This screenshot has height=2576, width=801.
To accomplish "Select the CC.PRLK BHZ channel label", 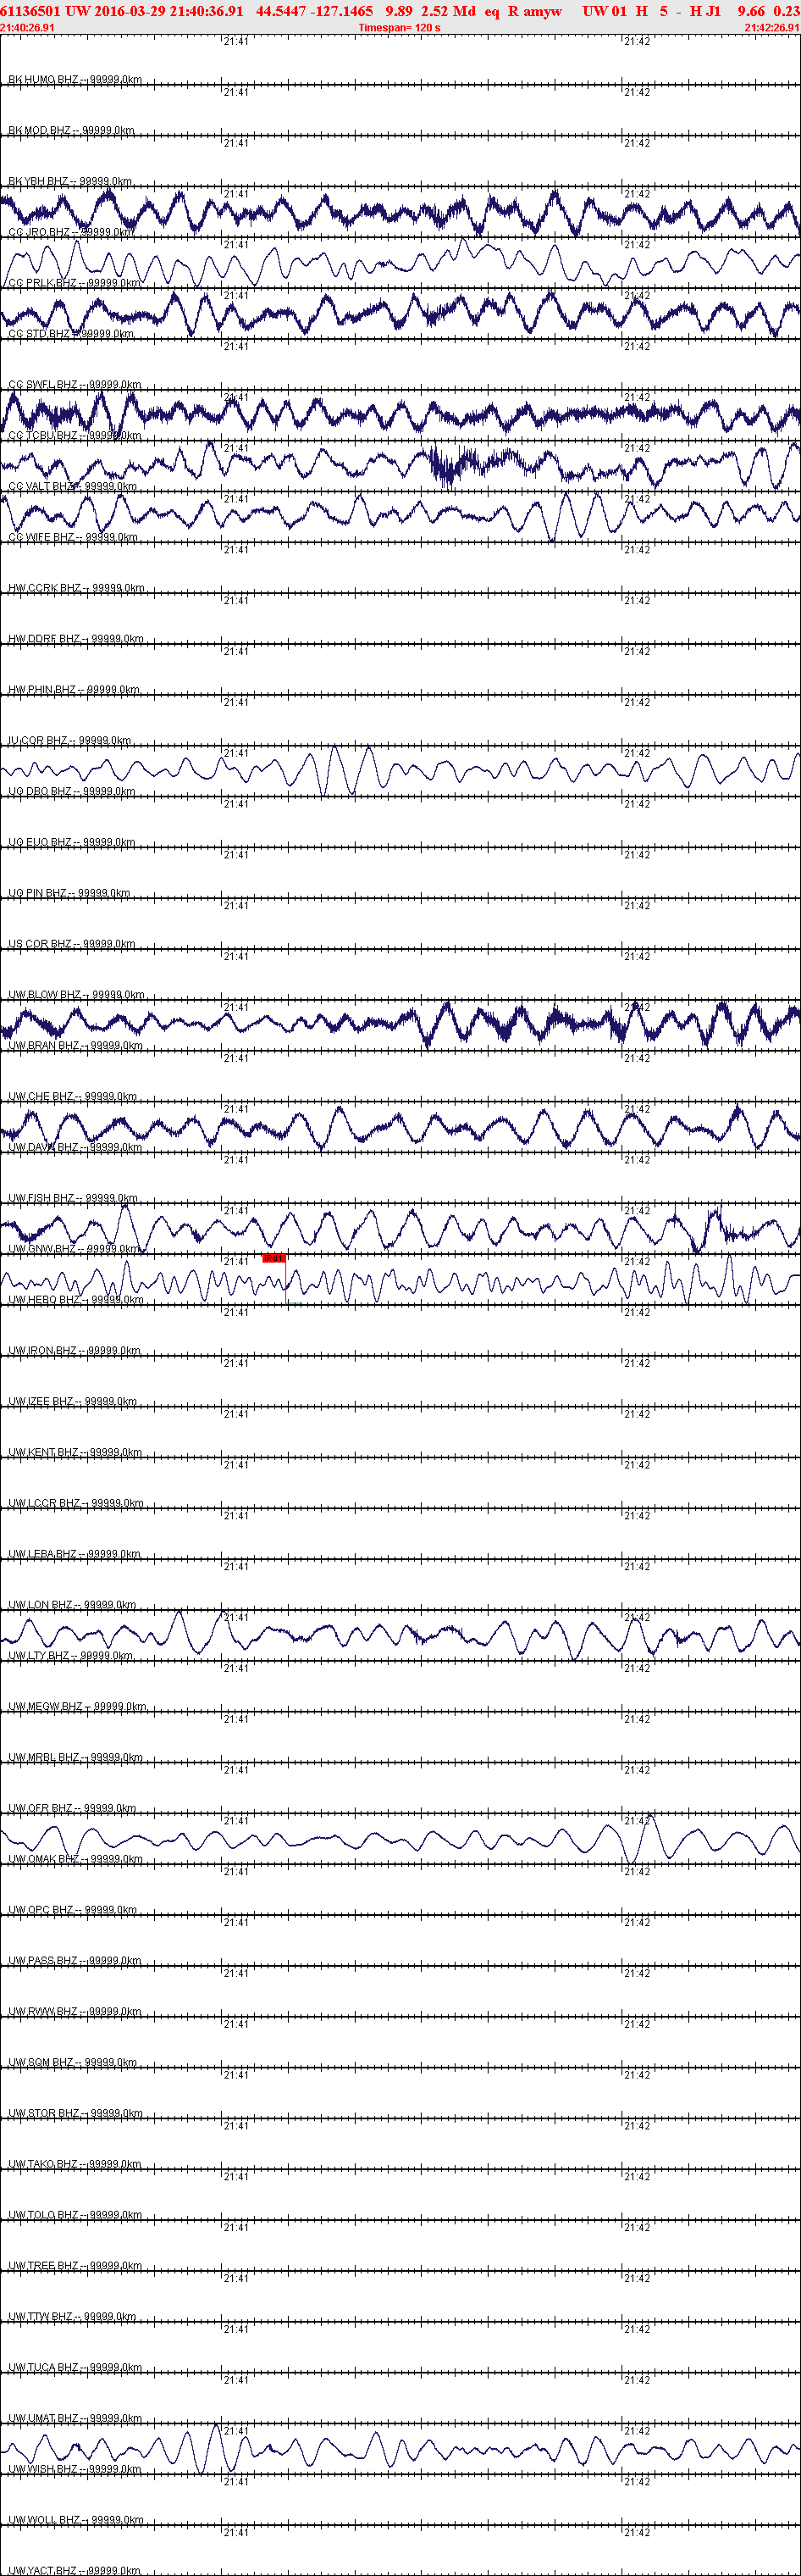I will click(75, 283).
